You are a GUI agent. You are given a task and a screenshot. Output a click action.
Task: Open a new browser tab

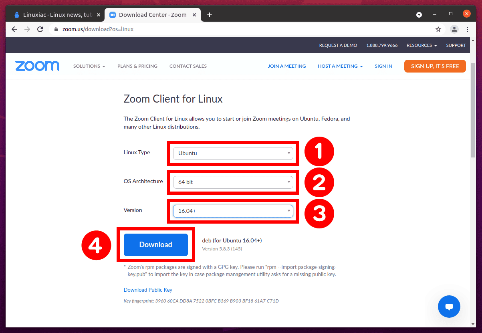point(209,14)
